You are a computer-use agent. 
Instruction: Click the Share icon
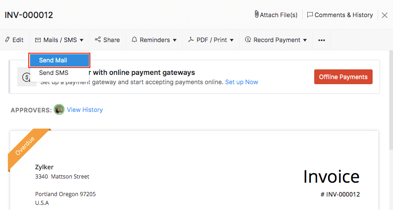coord(98,40)
